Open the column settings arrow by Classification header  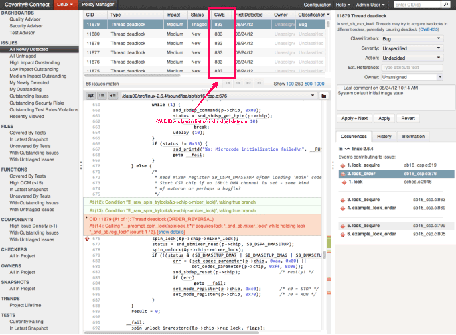[328, 15]
